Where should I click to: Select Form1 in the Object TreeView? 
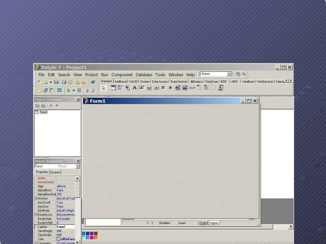43,112
